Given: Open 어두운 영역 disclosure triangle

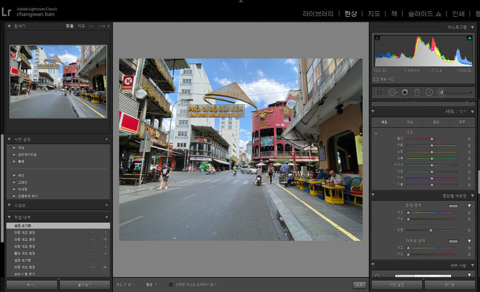Looking at the screenshot, I should (x=469, y=241).
